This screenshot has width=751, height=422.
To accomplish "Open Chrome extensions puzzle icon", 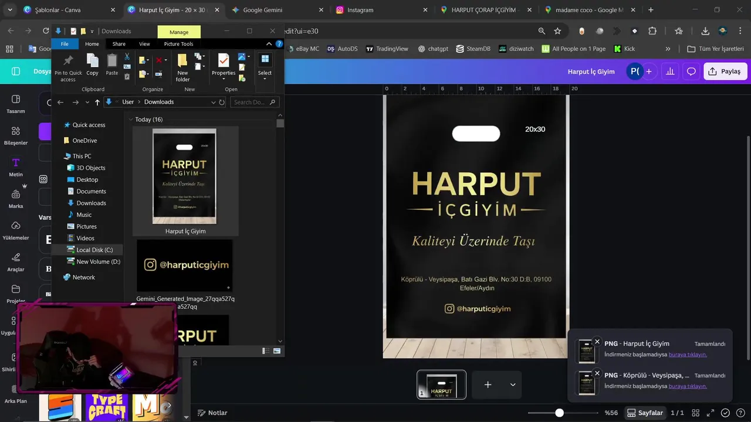I will (652, 31).
